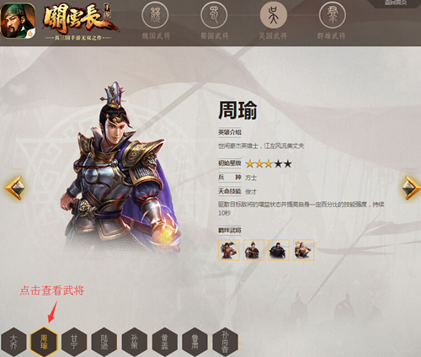The image size is (421, 357).
Task: Select the 大乔 hexagon hero tab
Action: pyautogui.click(x=13, y=341)
